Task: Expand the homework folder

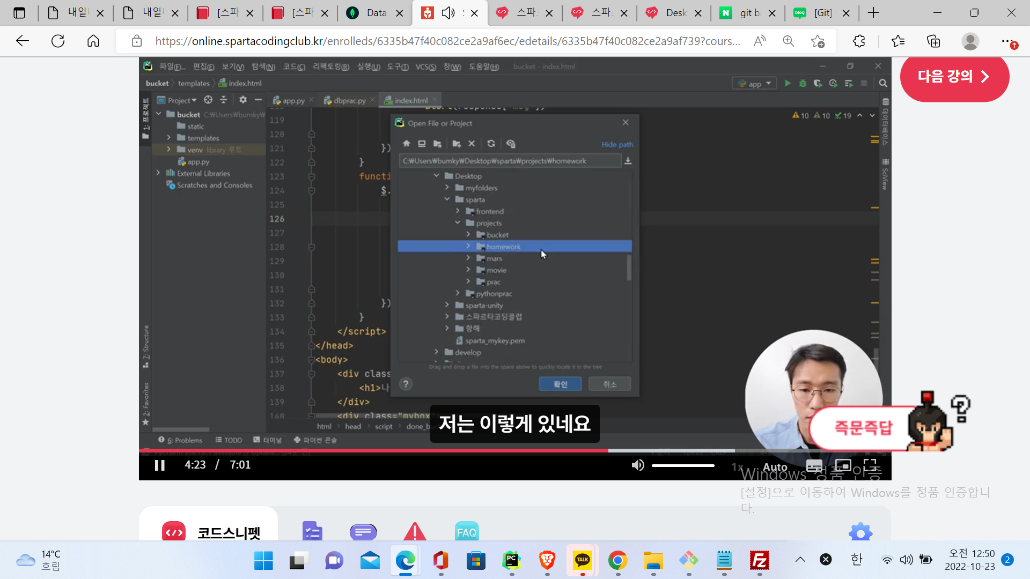Action: click(468, 247)
